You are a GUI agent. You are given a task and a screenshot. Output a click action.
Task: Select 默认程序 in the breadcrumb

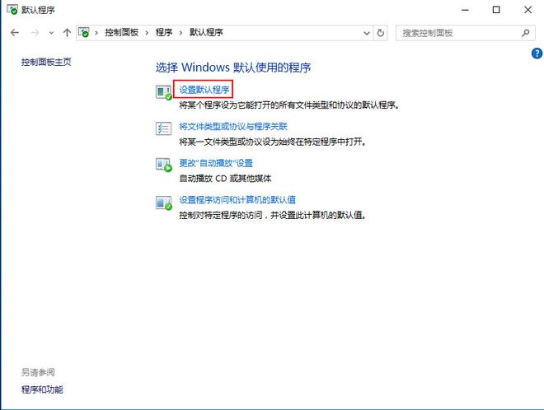[x=206, y=33]
